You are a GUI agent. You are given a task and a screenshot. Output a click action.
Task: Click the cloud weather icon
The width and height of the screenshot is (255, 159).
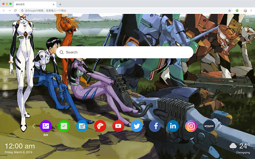pos(233,146)
